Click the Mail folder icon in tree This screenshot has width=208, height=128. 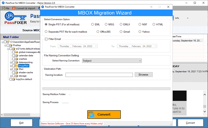click(x=16, y=69)
